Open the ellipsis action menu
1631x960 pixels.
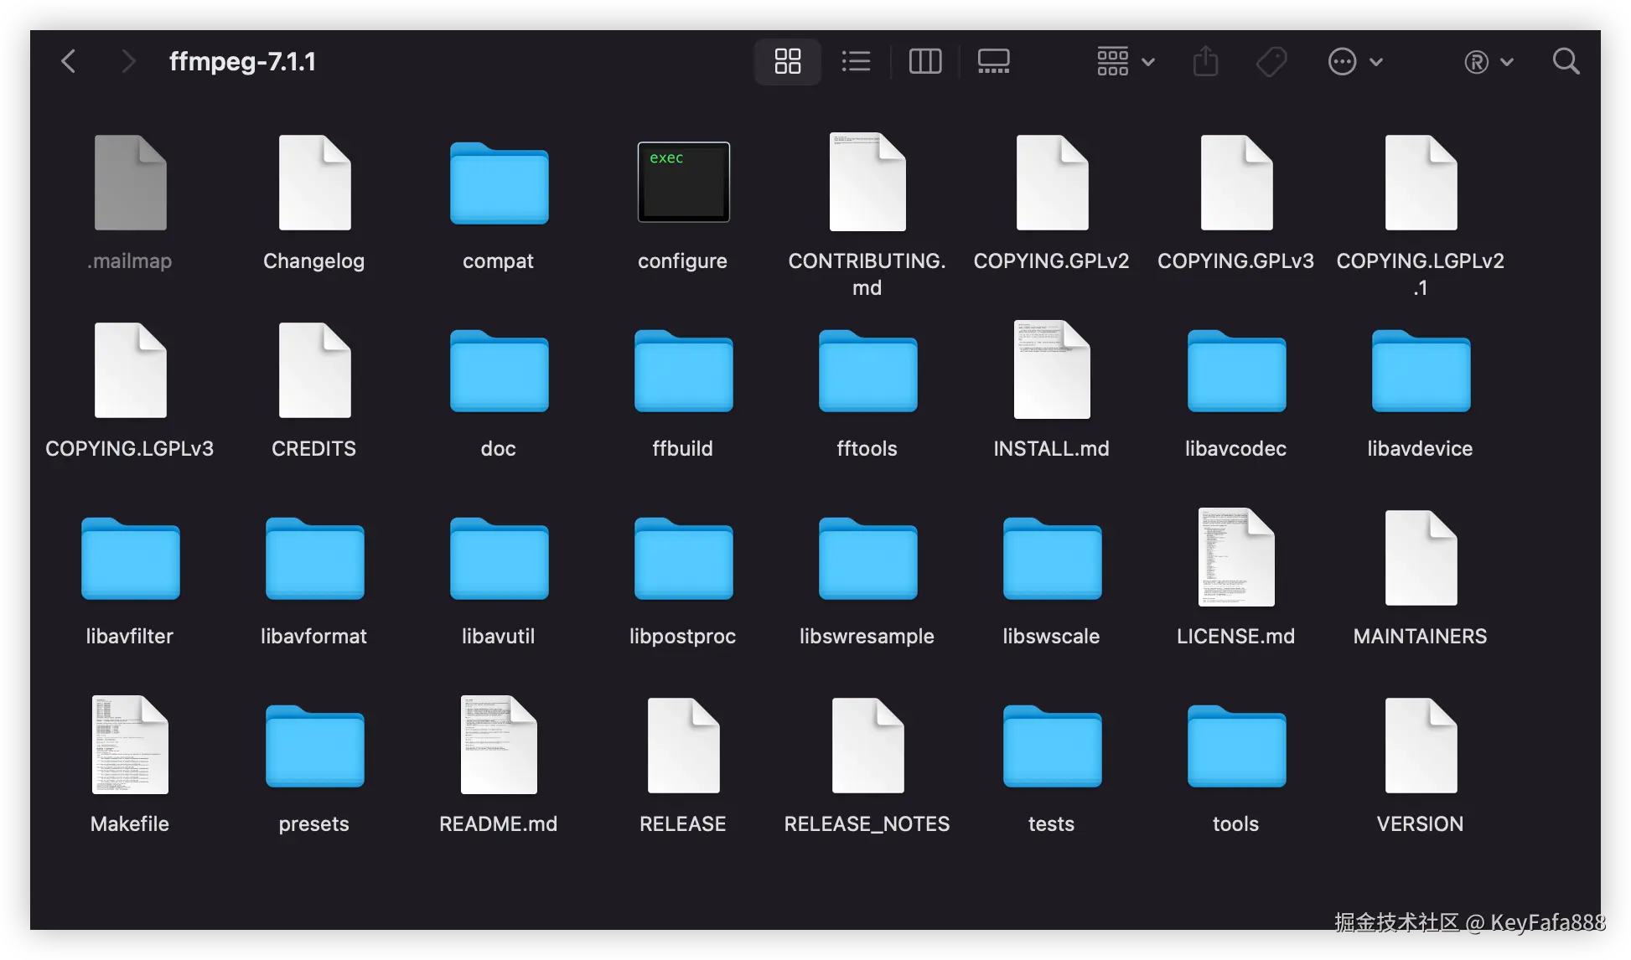tap(1354, 61)
